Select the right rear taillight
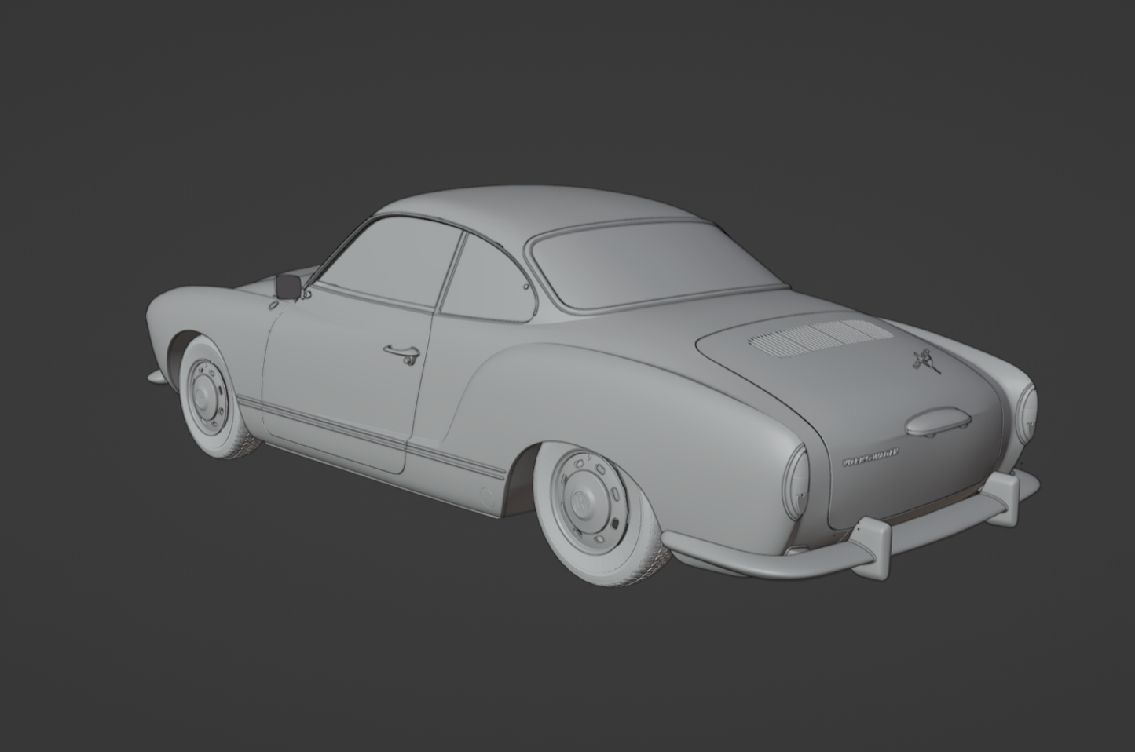The width and height of the screenshot is (1135, 752). click(1027, 415)
